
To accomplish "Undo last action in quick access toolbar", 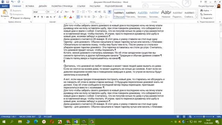I will point(12,2).
